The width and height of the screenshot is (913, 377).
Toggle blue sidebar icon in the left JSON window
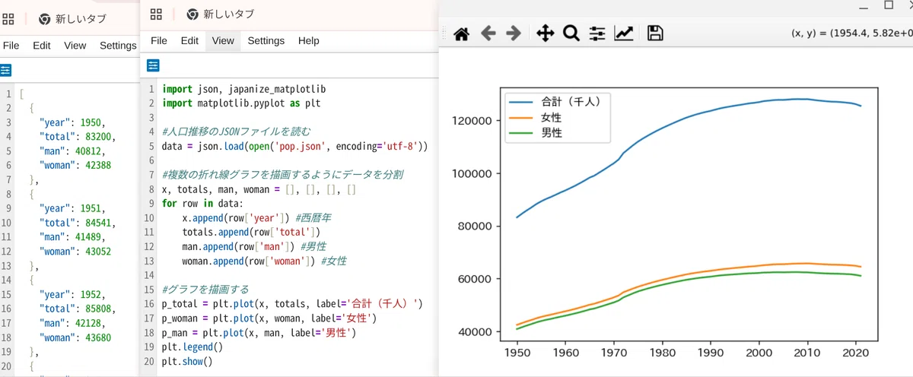pos(6,70)
